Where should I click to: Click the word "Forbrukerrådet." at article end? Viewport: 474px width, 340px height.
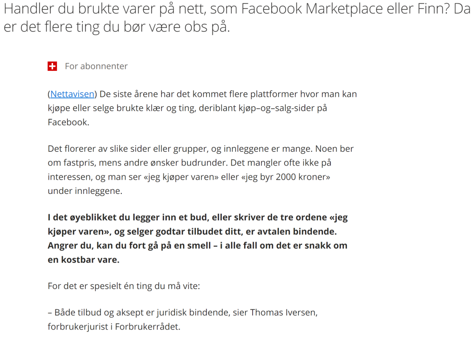coord(147,327)
